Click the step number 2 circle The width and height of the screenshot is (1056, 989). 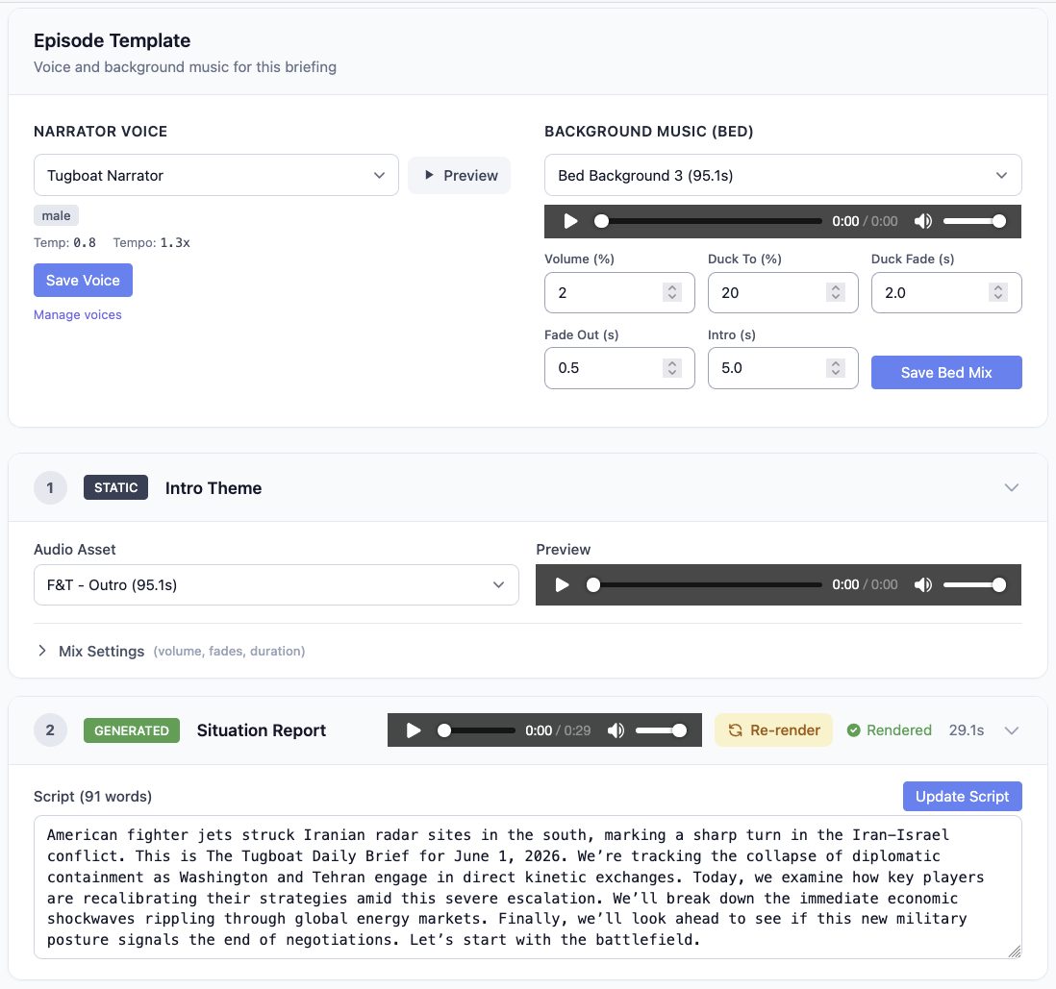[50, 730]
